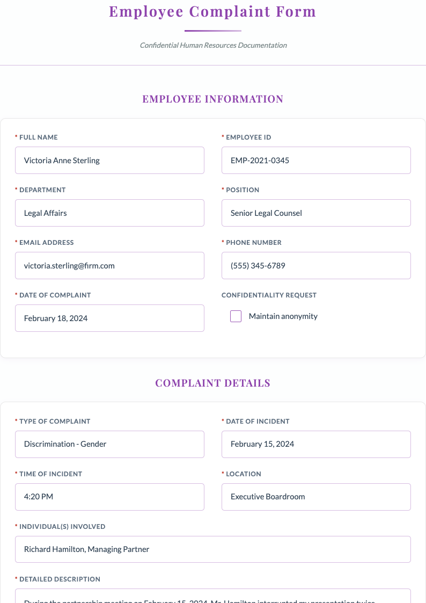Open the Date of Incident field

click(x=316, y=444)
